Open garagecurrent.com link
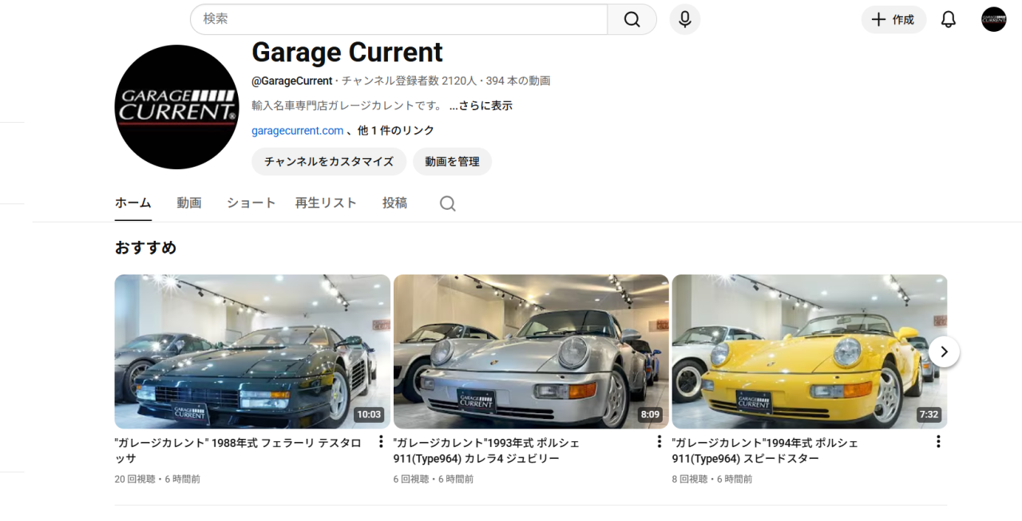1022x521 pixels. (297, 130)
